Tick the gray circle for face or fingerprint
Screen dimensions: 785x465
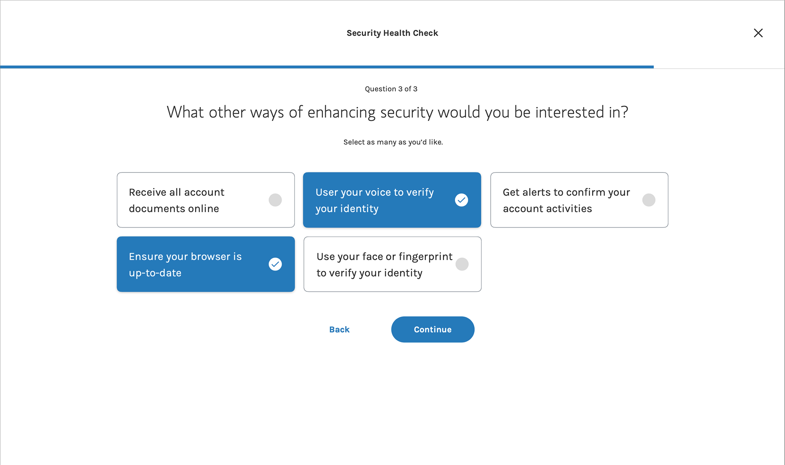pyautogui.click(x=462, y=264)
